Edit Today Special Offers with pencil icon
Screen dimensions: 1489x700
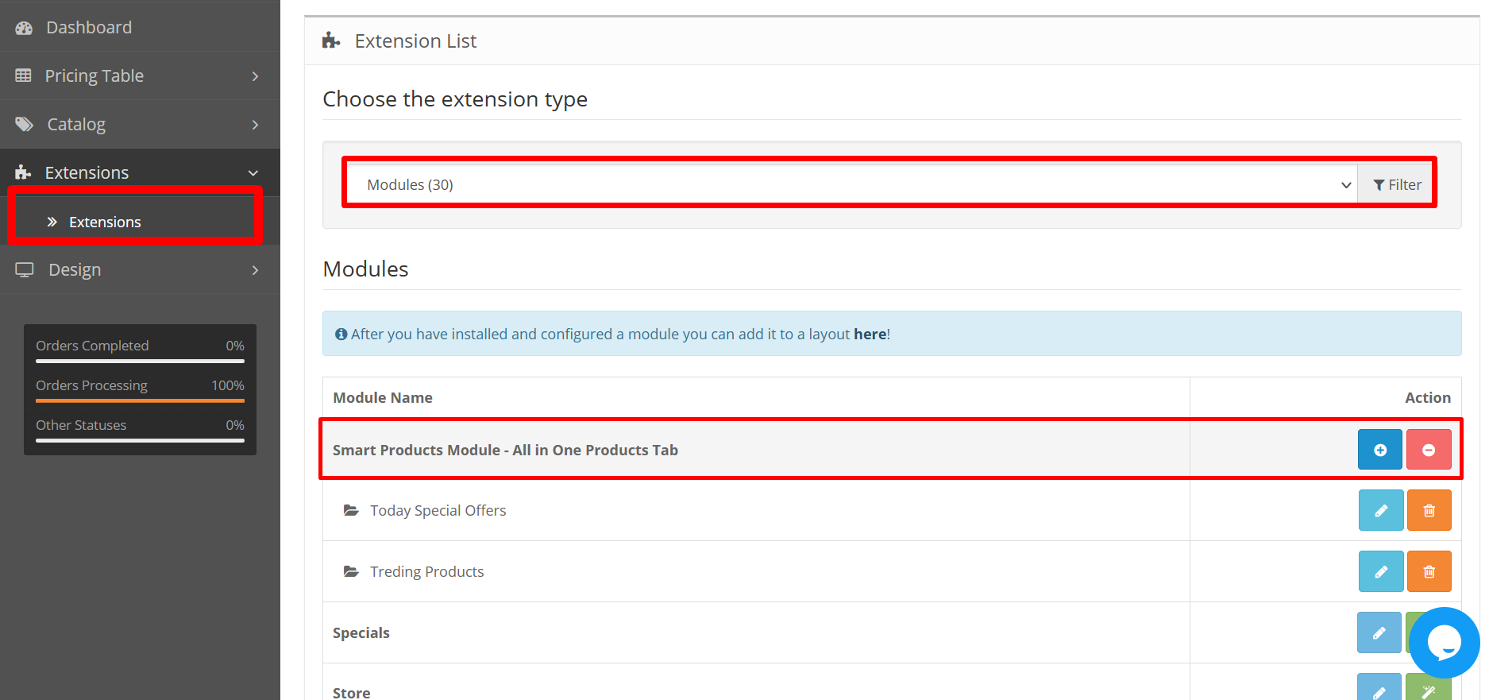click(1381, 510)
